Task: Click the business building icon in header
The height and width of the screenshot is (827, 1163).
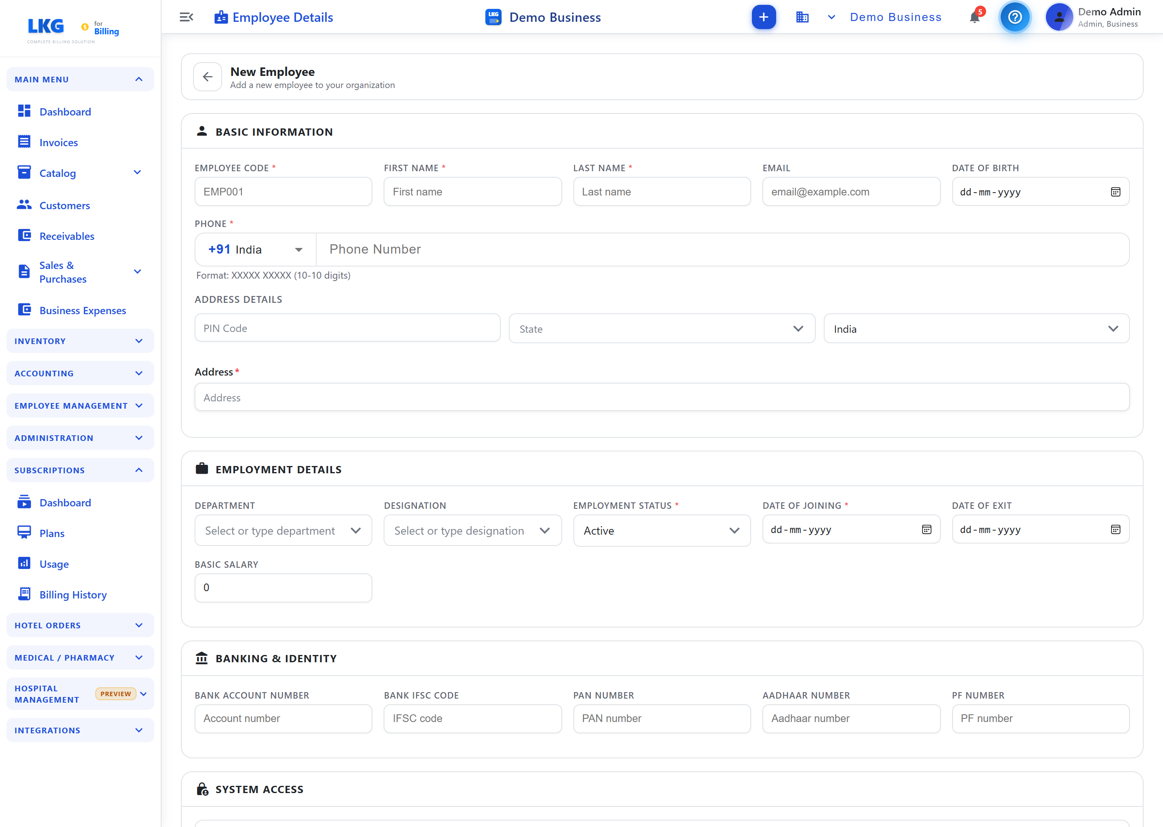Action: [x=802, y=17]
